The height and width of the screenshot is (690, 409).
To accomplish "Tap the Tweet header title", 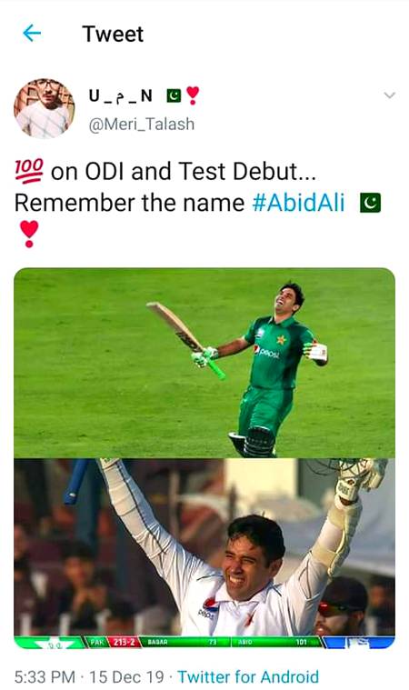I will [x=113, y=34].
